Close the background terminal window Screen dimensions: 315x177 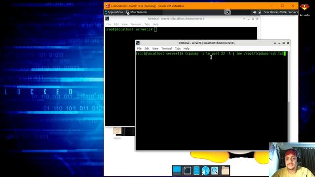point(257,19)
